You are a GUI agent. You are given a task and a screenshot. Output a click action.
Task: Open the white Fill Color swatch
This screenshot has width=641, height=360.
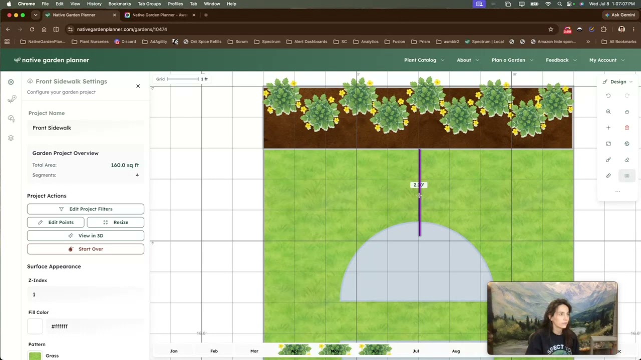(x=35, y=326)
